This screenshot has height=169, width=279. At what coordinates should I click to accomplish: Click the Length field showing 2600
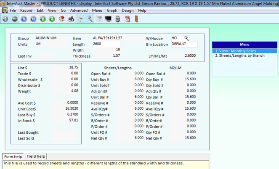(x=106, y=44)
